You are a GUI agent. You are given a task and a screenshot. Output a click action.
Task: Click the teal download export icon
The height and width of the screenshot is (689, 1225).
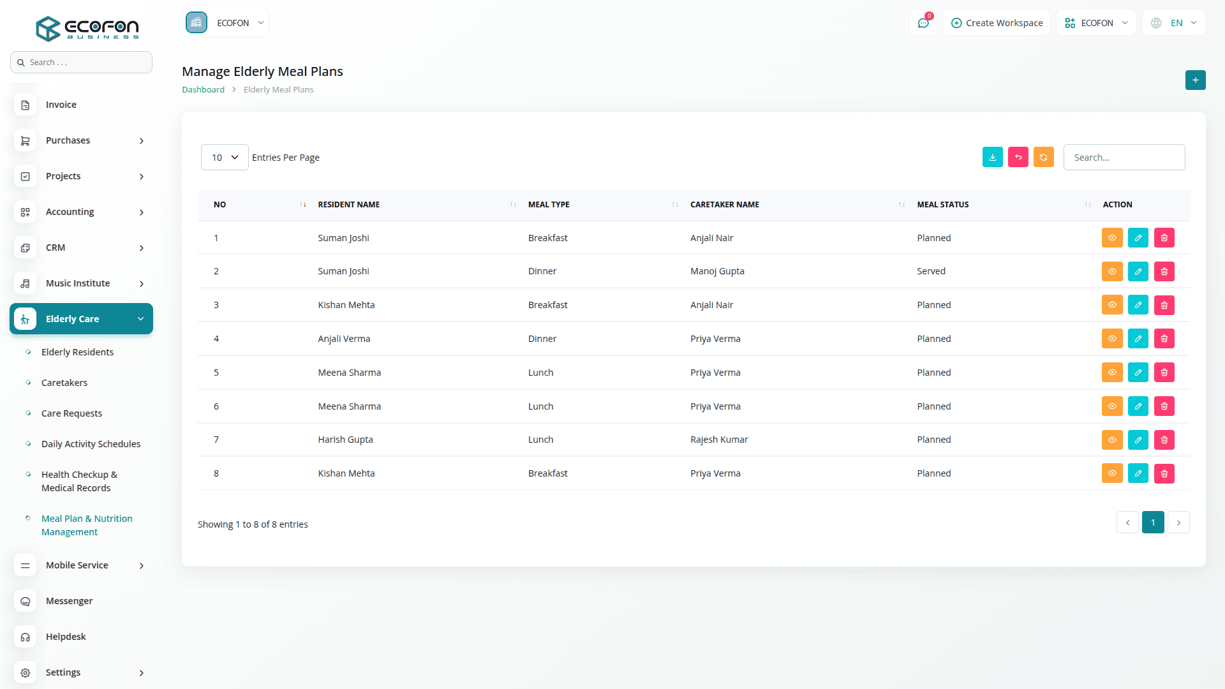pos(992,157)
